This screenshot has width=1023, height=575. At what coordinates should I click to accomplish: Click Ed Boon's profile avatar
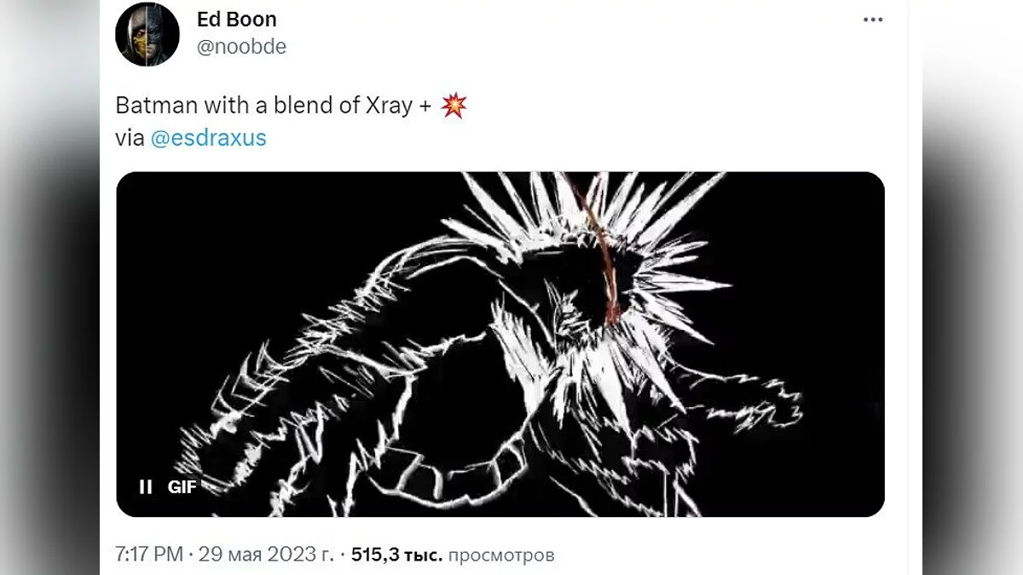[x=147, y=35]
